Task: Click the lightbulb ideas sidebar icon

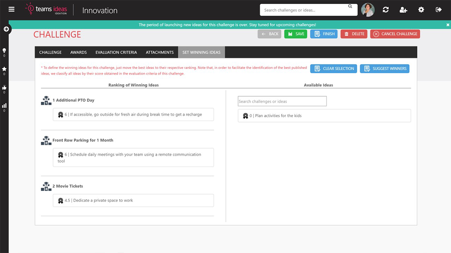Action: click(x=4, y=51)
